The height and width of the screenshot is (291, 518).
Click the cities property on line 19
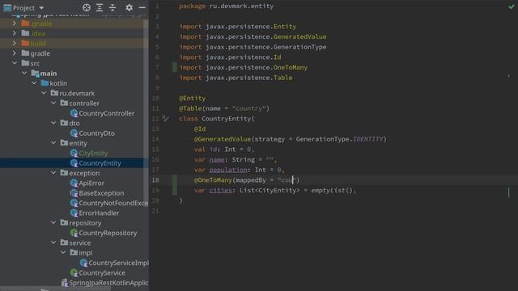[220, 190]
